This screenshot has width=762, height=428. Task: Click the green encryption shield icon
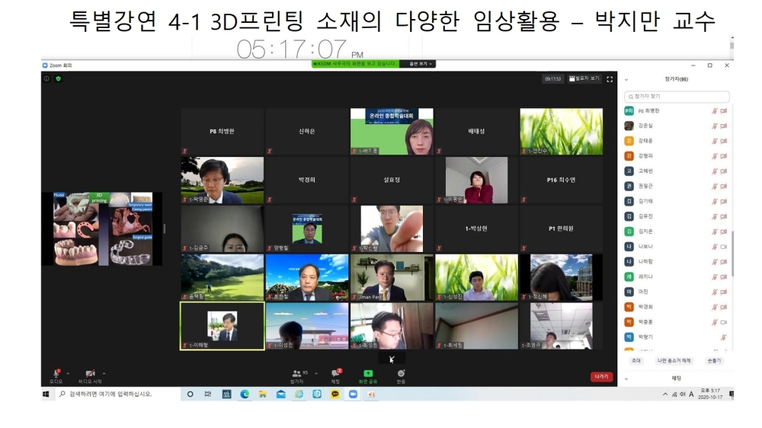tap(58, 78)
